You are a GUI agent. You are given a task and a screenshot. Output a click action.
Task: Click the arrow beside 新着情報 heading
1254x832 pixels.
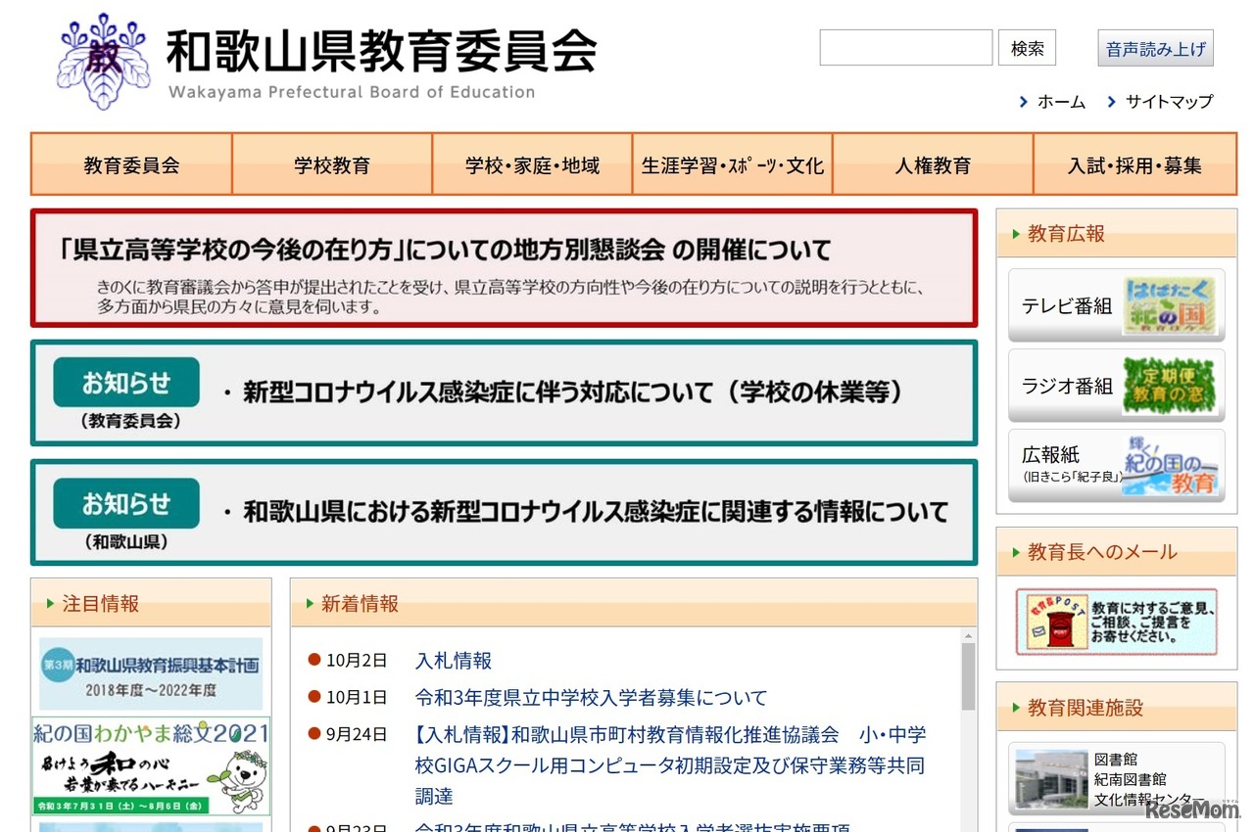[307, 604]
